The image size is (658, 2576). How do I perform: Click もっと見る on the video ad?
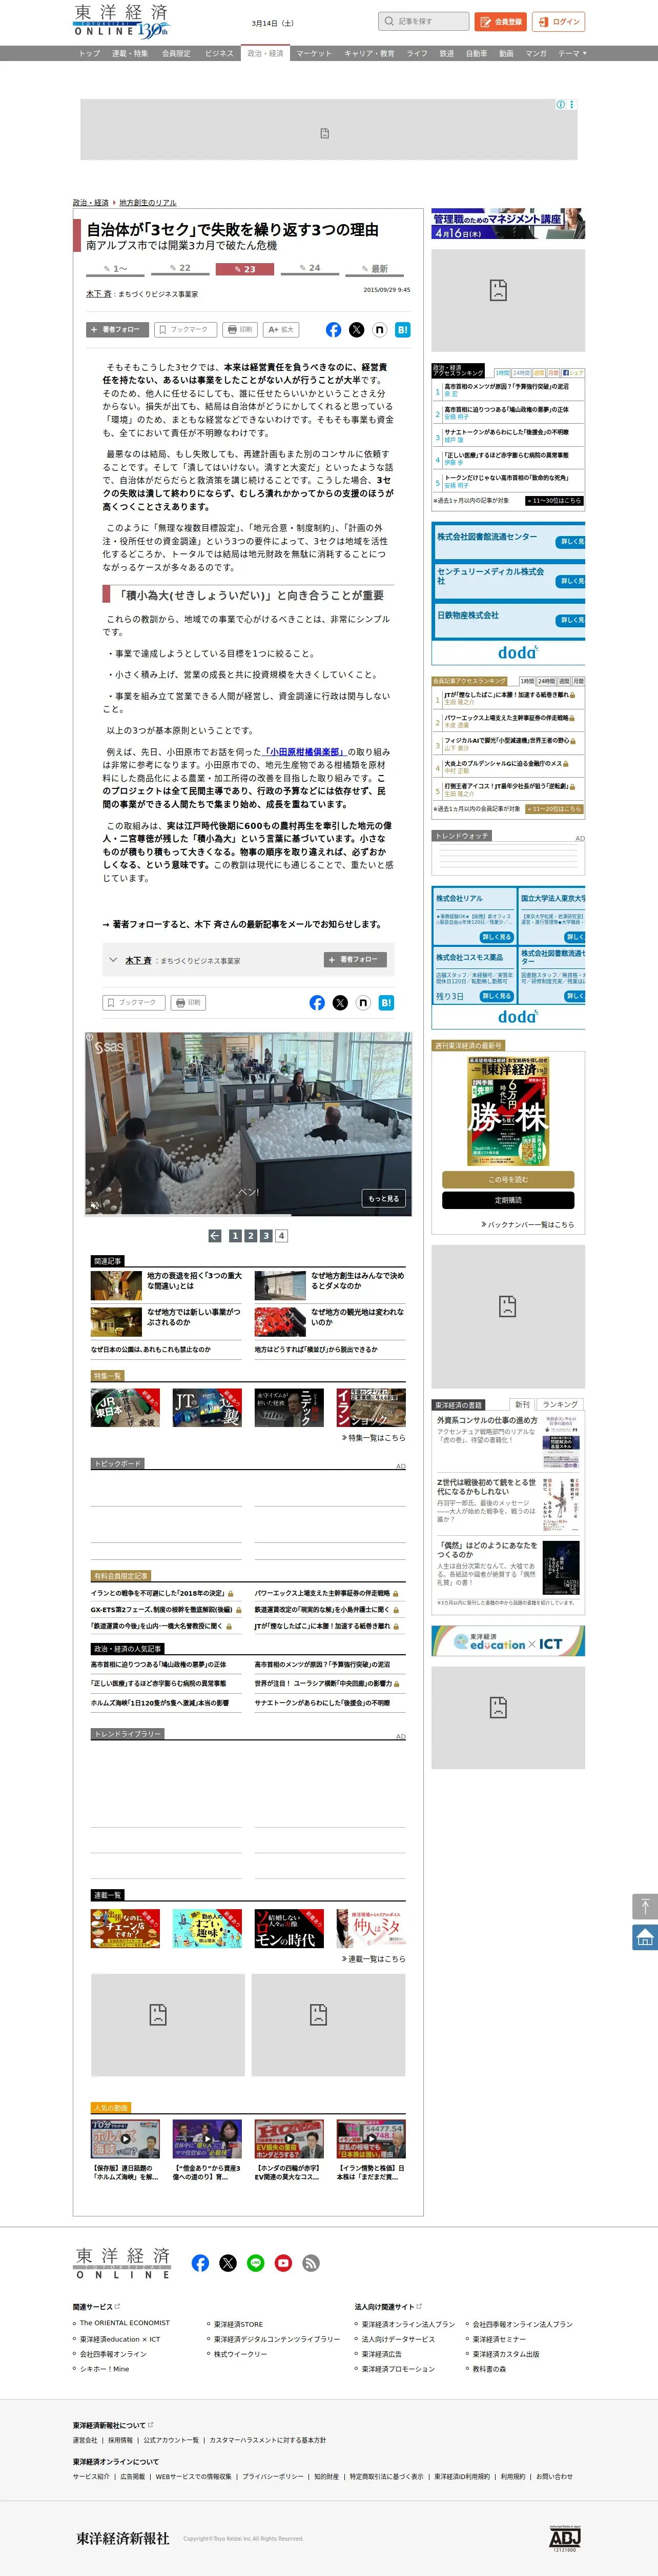pyautogui.click(x=383, y=1198)
